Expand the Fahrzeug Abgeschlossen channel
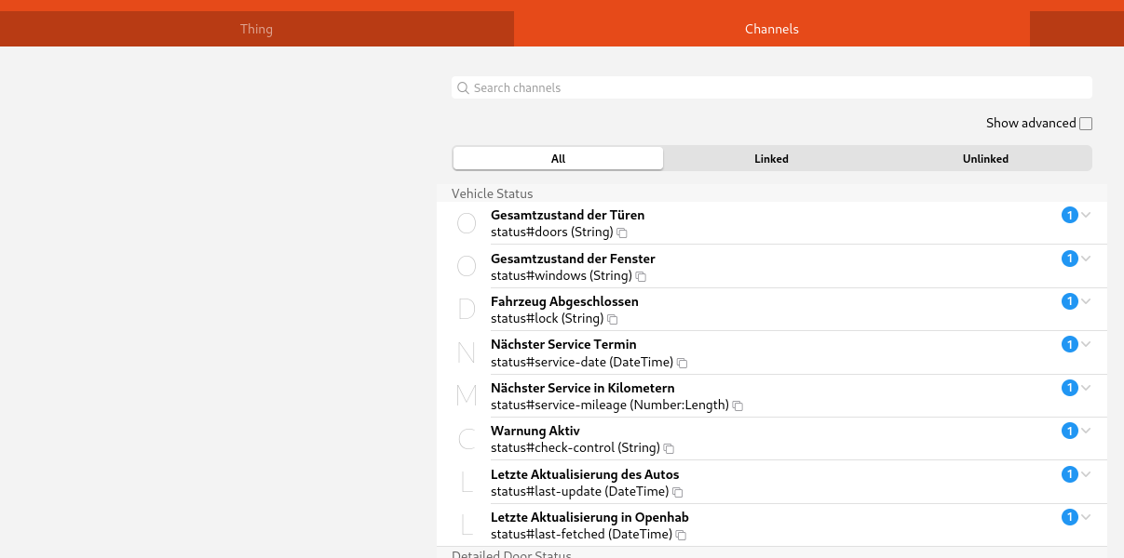 coord(1086,301)
